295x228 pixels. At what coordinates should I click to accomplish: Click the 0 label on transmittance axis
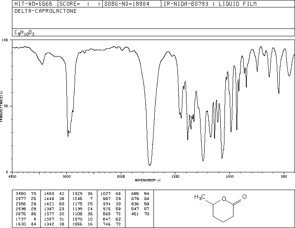pos(7,172)
